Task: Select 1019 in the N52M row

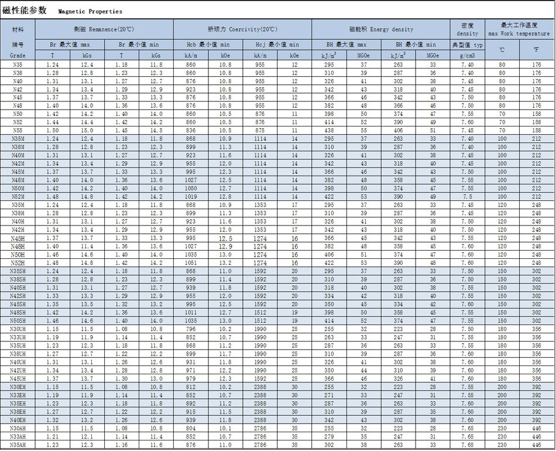Action: click(x=191, y=197)
